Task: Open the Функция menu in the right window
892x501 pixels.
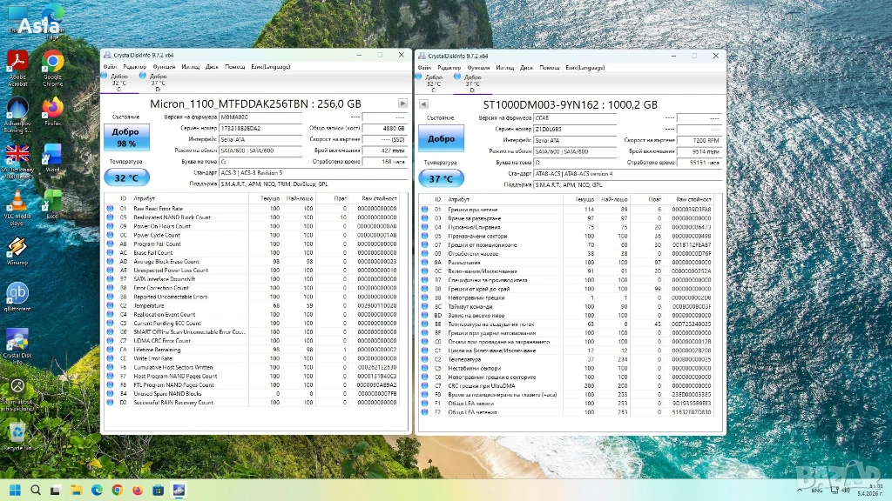Action: 478,67
